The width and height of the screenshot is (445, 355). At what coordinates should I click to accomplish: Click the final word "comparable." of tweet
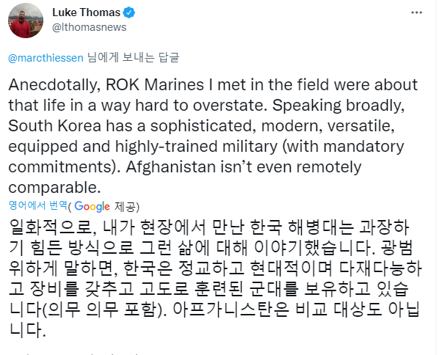[54, 188]
